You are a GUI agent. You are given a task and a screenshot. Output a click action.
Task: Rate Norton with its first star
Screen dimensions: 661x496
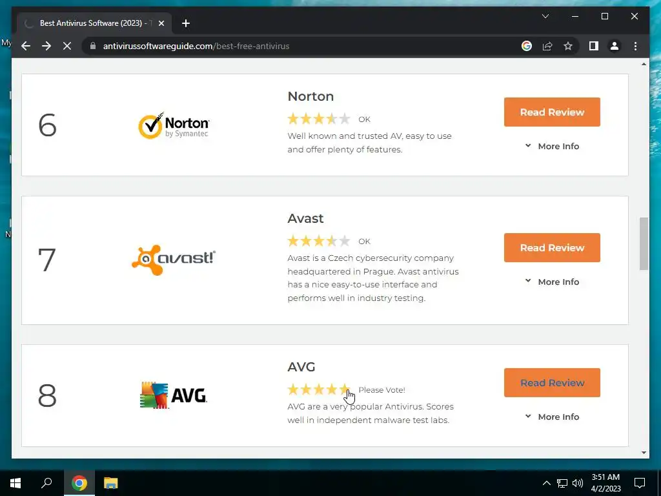(x=293, y=119)
